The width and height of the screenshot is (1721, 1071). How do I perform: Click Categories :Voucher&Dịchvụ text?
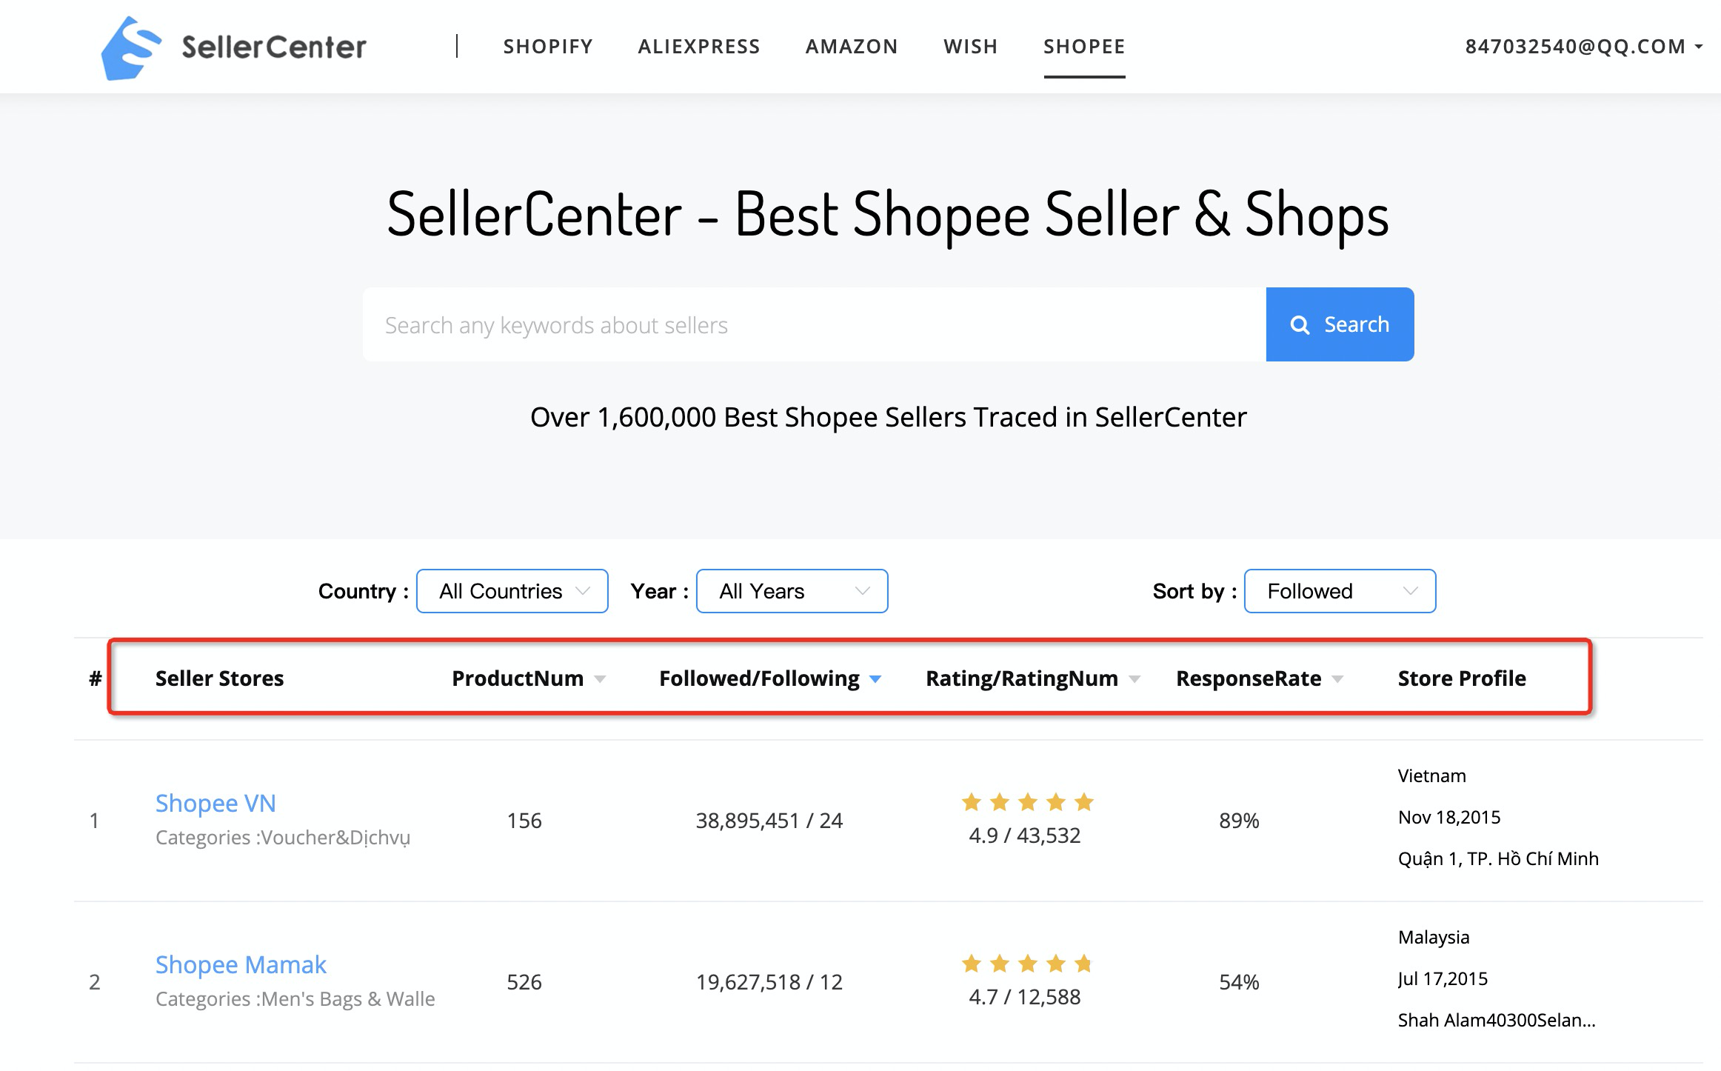point(283,838)
